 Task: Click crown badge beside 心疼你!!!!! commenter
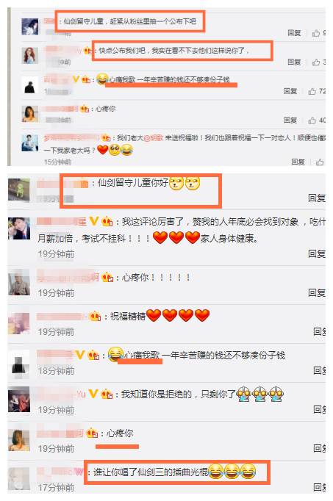point(107,278)
